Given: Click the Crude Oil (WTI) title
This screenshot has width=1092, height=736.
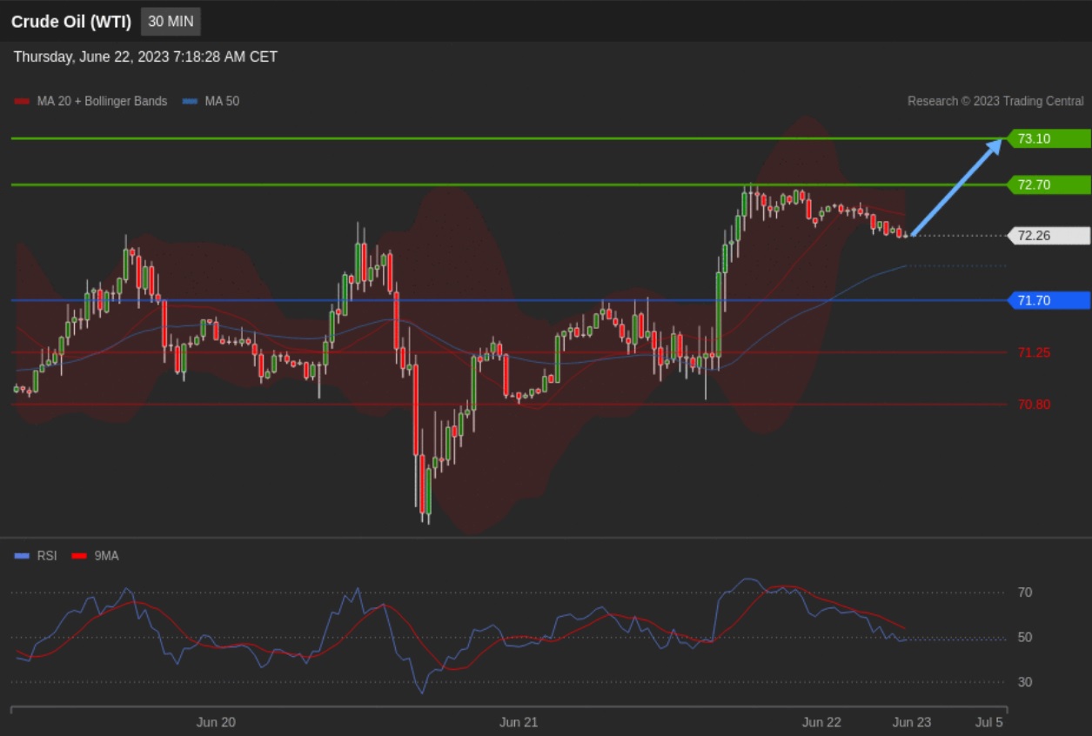Looking at the screenshot, I should (71, 22).
